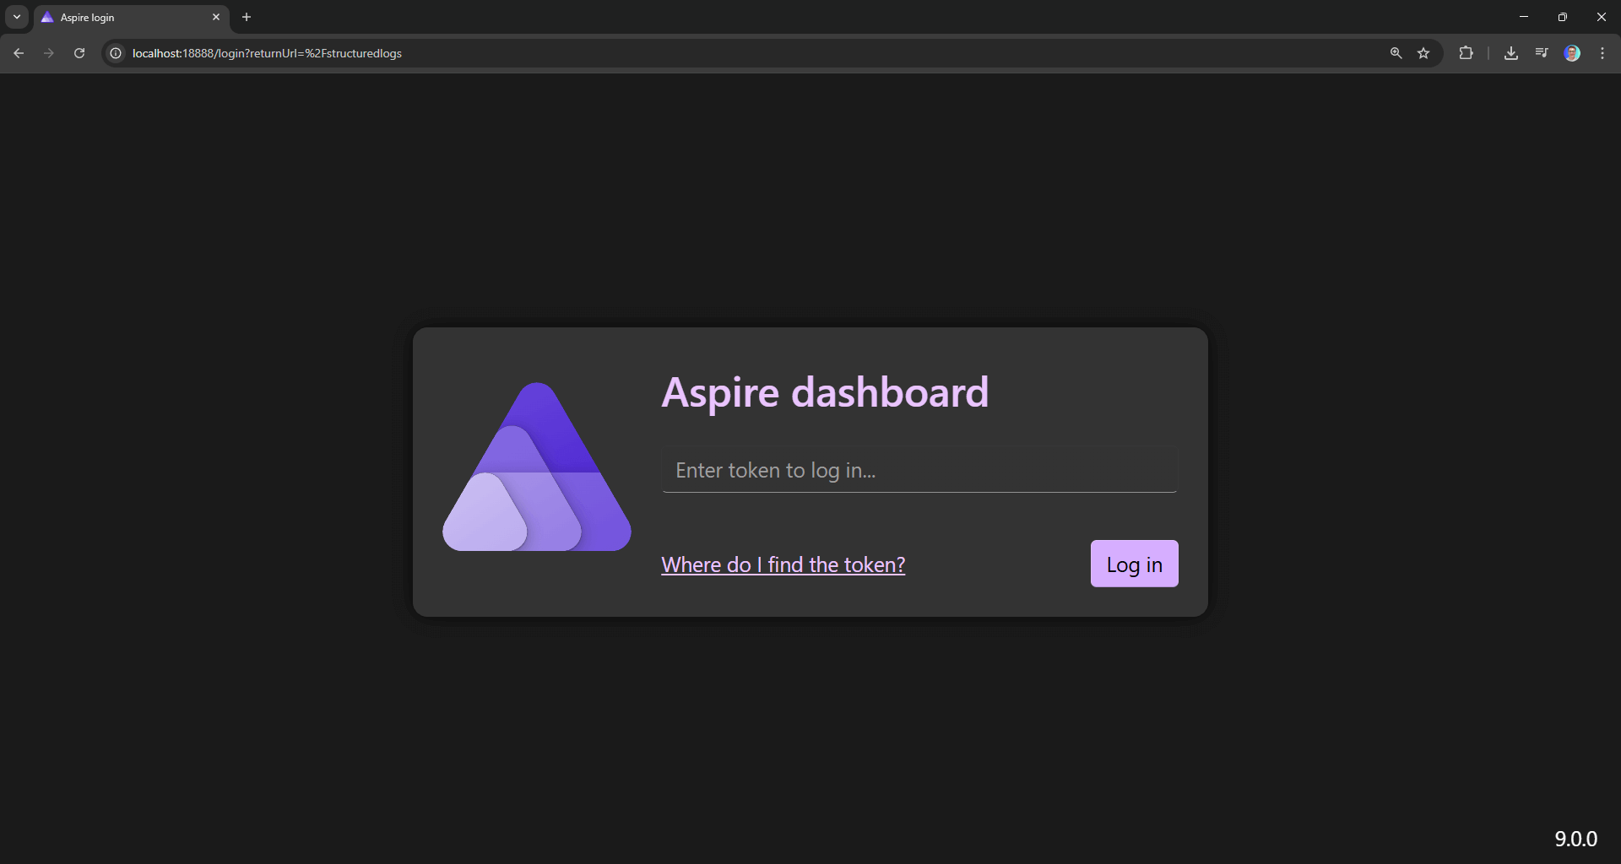Open the zoom magnifier icon in address bar
The height and width of the screenshot is (864, 1621).
pos(1396,53)
